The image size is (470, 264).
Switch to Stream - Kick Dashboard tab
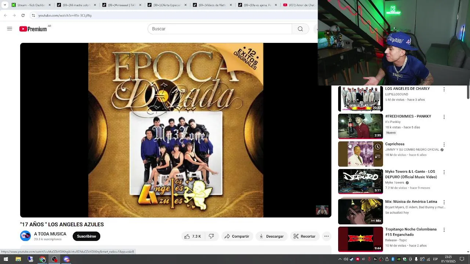click(x=31, y=5)
